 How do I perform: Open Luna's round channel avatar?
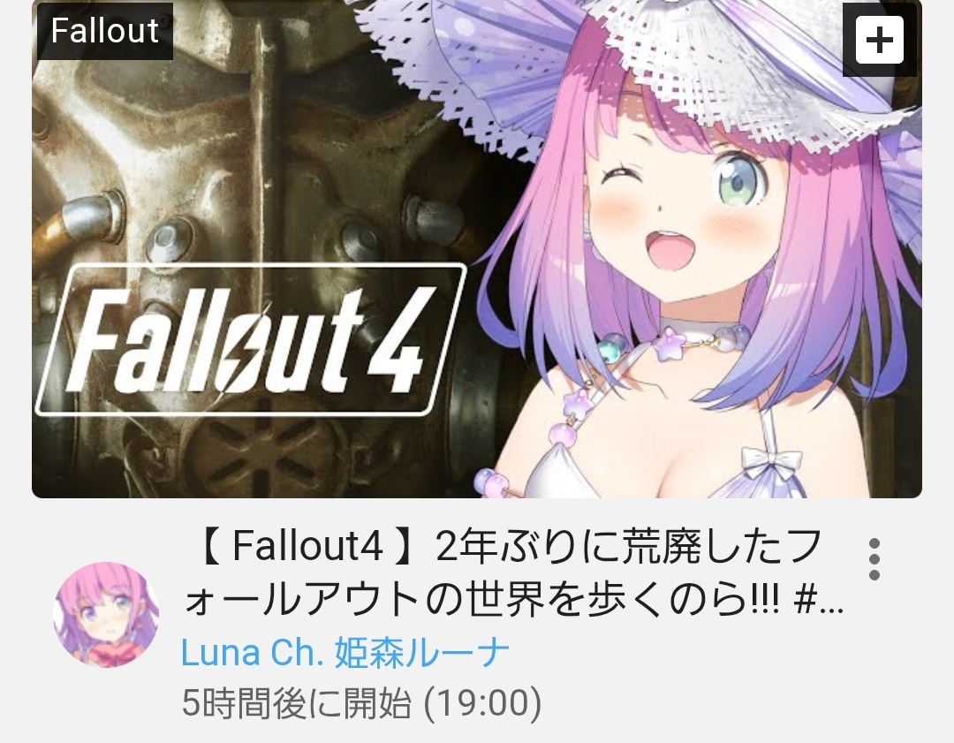coord(107,614)
